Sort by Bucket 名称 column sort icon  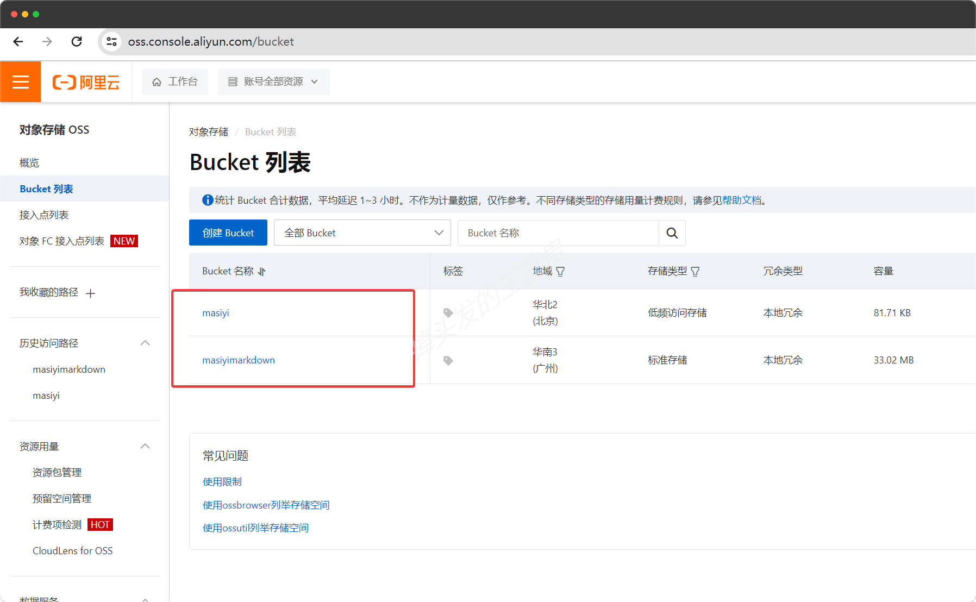click(262, 271)
